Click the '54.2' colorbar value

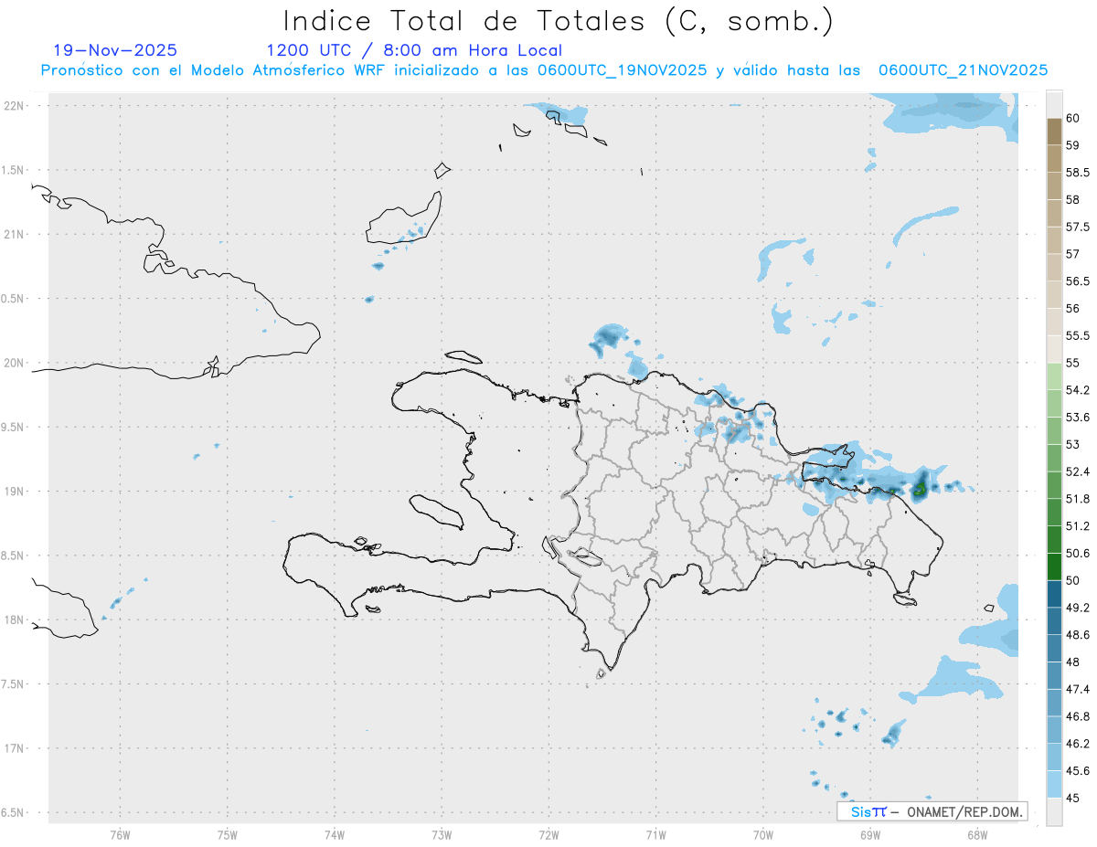coord(1077,390)
